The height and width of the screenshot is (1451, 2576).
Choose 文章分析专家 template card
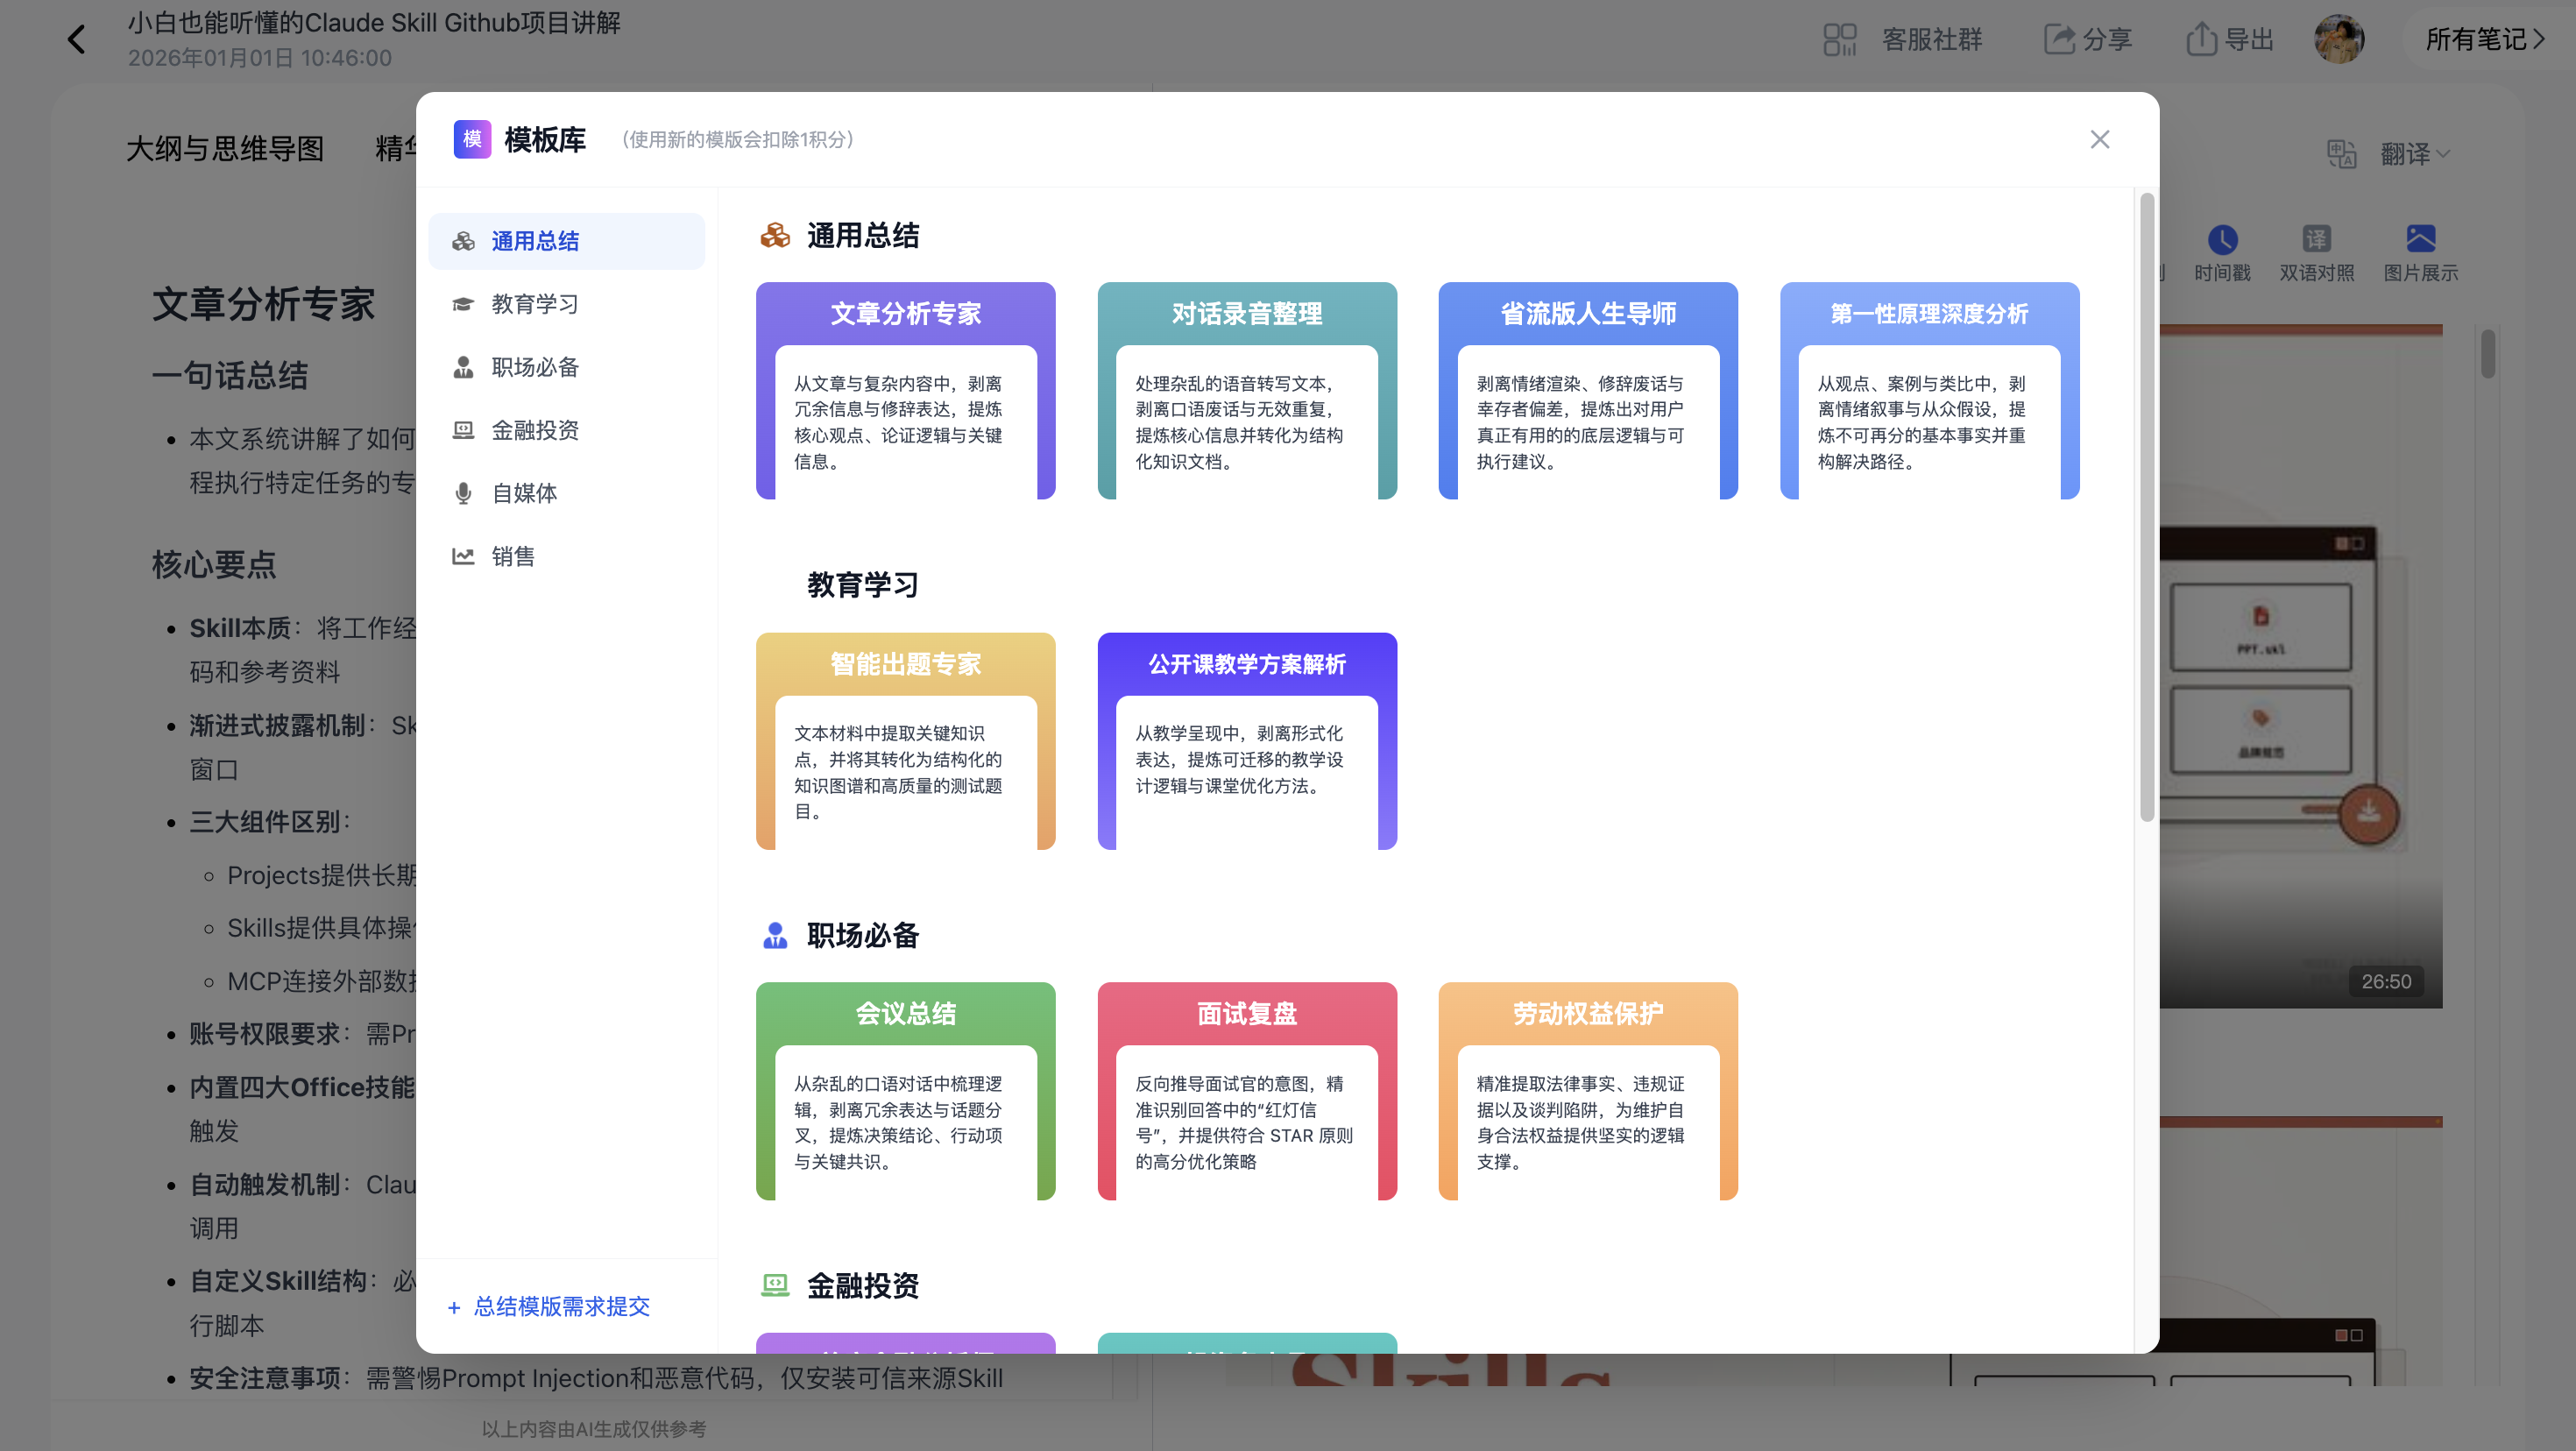905,390
